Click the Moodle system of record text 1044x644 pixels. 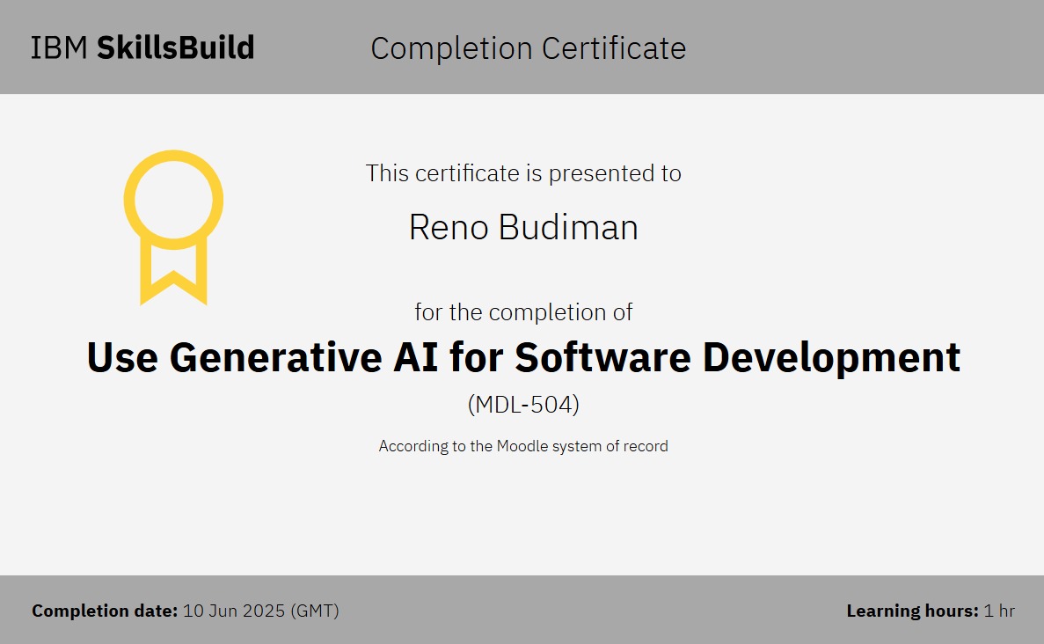tap(523, 446)
